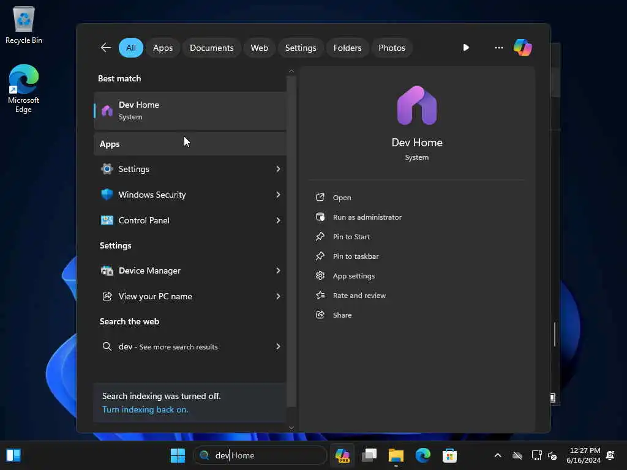This screenshot has height=470, width=627.
Task: Open the Windows Security result
Action: click(190, 195)
